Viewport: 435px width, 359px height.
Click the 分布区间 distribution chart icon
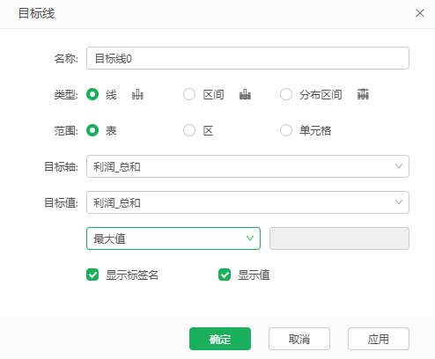tap(363, 94)
